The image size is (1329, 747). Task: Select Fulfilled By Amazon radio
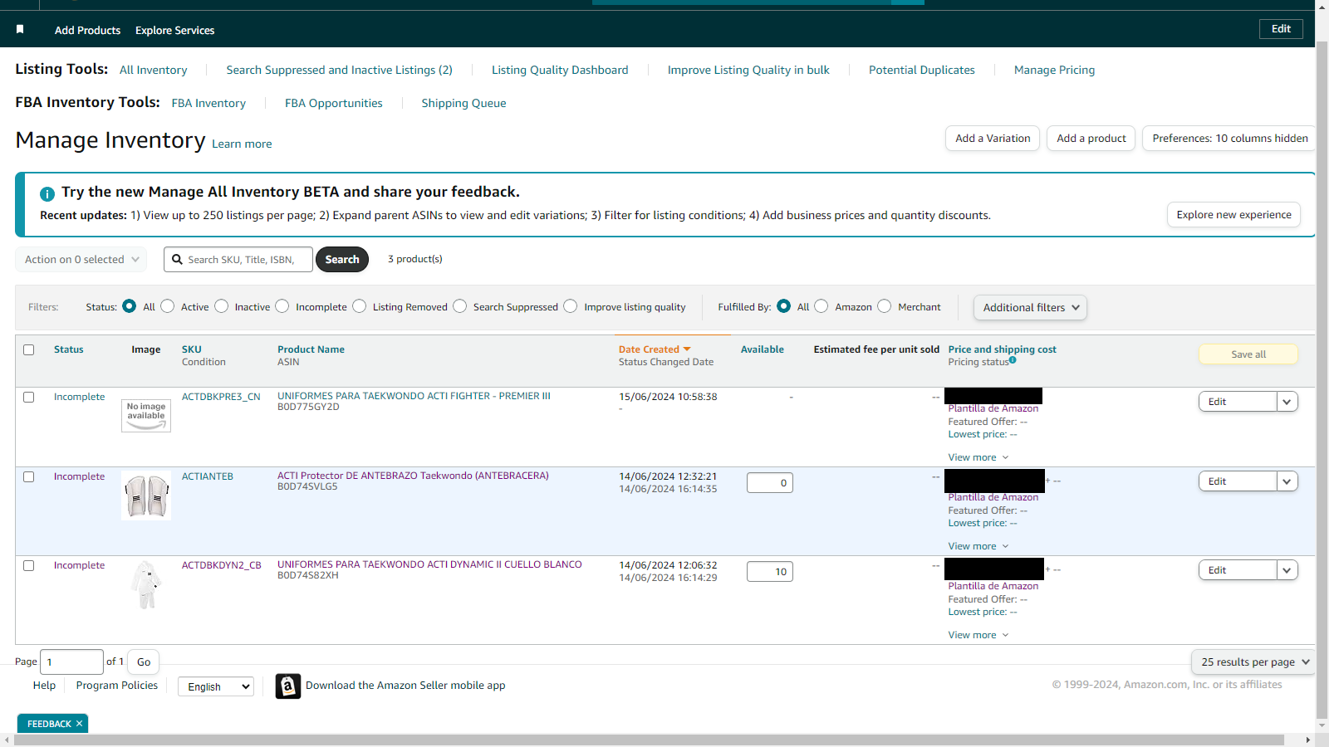[x=821, y=306]
